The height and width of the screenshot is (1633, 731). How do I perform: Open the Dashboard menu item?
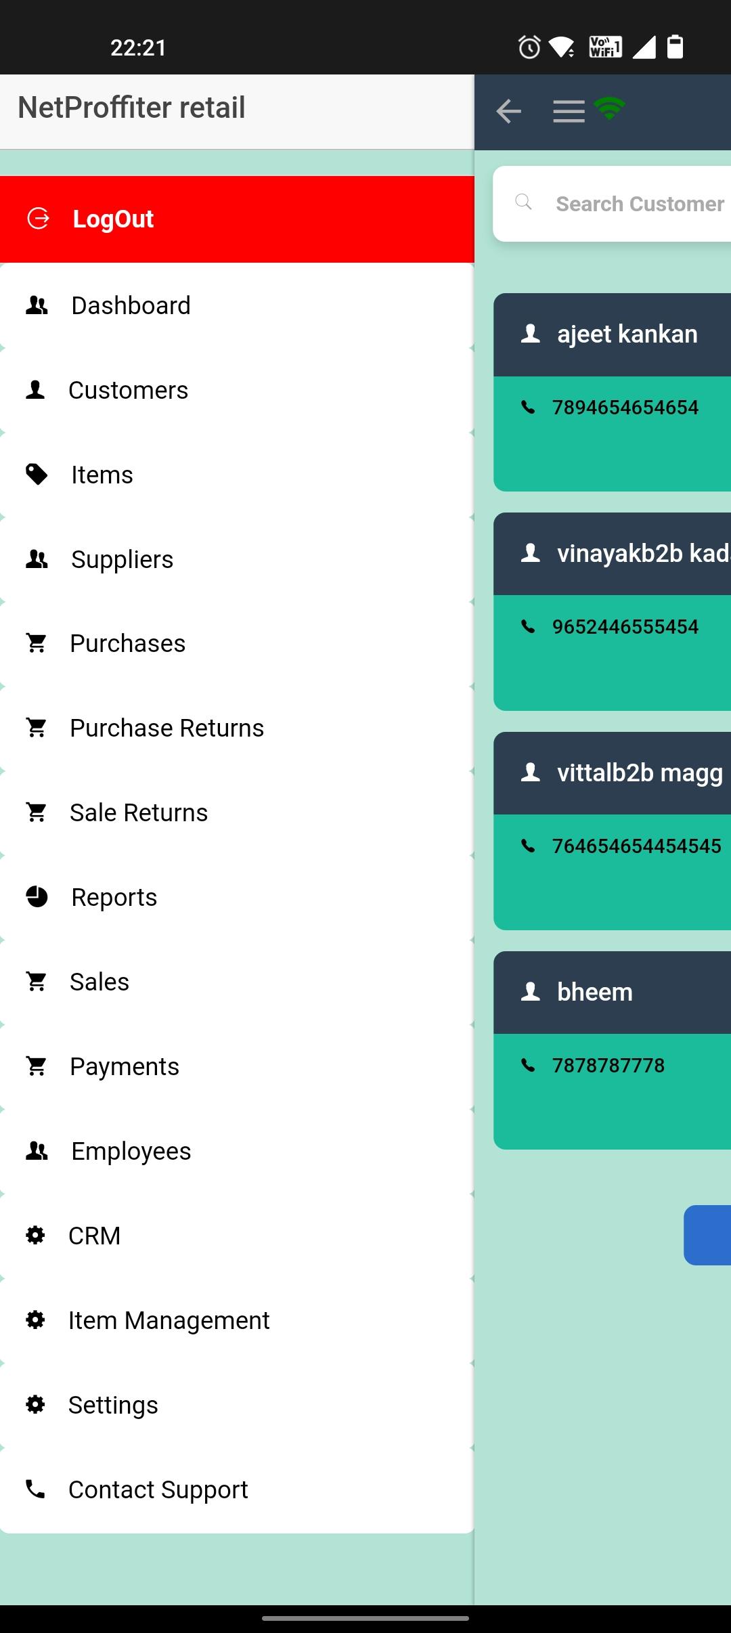(x=237, y=305)
